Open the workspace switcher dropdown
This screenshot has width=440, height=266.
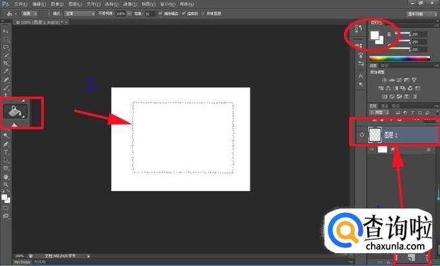423,14
